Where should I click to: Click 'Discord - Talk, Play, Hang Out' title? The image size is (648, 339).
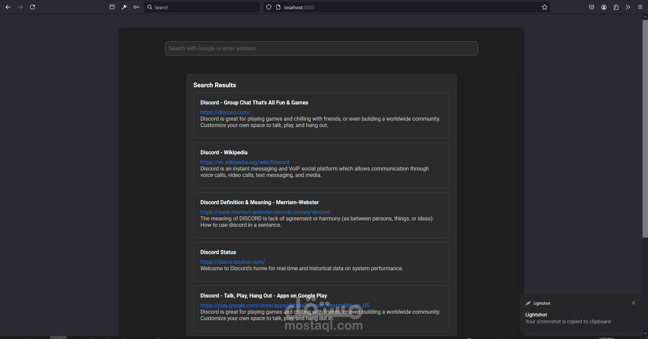(263, 296)
